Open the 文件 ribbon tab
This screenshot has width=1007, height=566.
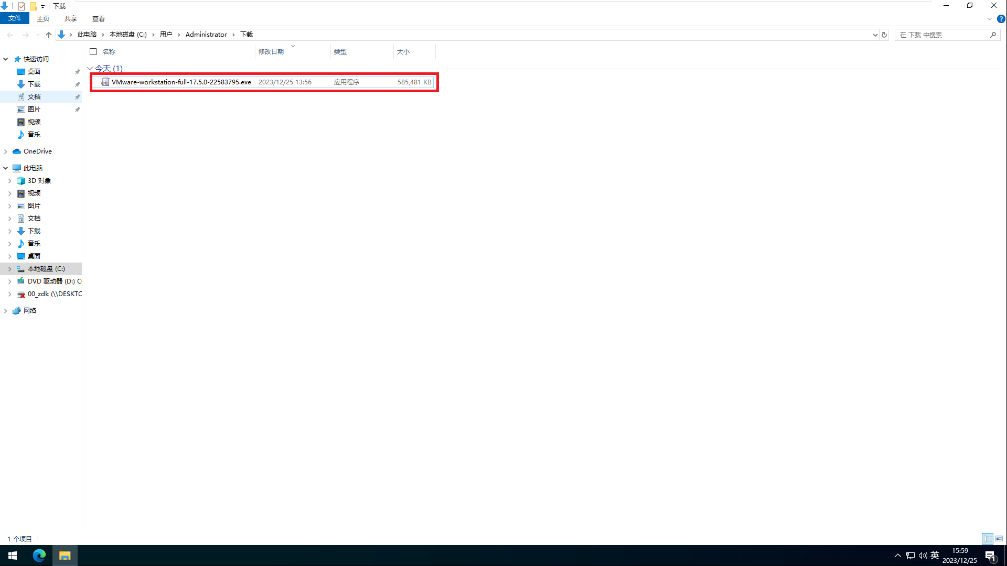click(x=15, y=18)
